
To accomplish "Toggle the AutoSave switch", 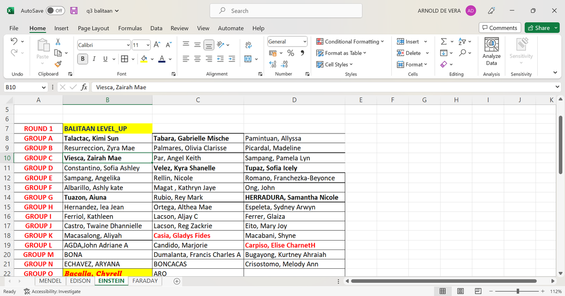I will (56, 10).
